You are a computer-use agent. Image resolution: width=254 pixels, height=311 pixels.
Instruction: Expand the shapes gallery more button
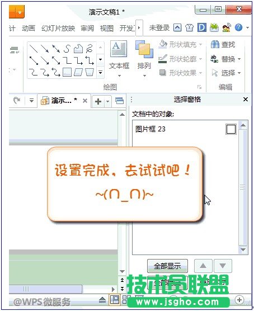100,72
